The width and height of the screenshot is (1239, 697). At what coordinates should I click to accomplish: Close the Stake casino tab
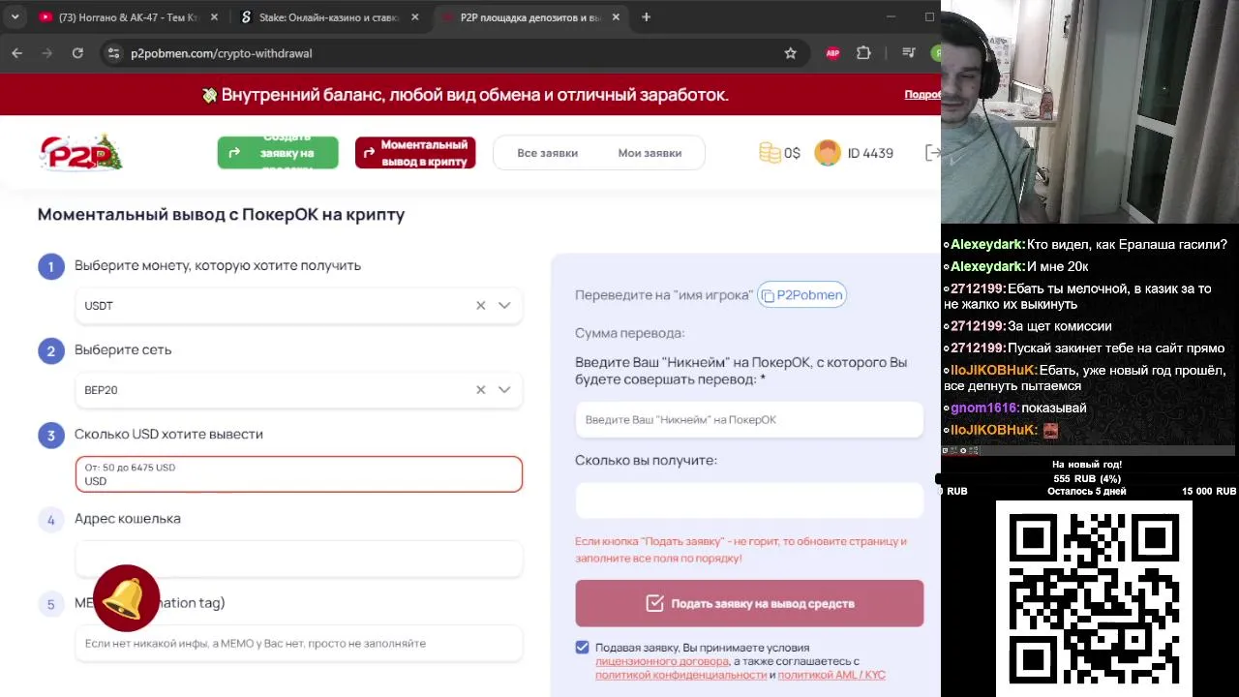(x=415, y=17)
